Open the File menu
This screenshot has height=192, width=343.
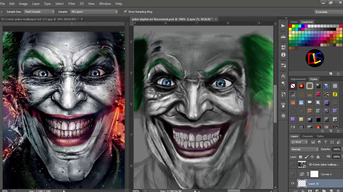coord(2,4)
